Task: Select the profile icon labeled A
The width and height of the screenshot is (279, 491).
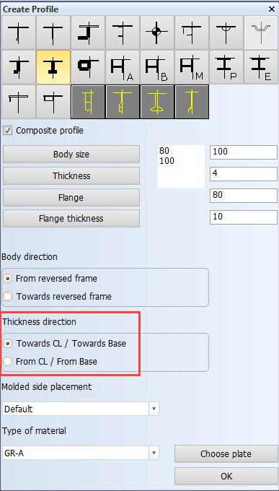Action: coord(123,67)
